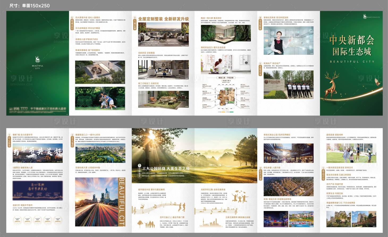Image resolution: width=388 pixels, height=237 pixels.
Task: Click the colorful children's playground photo
Action: pyautogui.click(x=301, y=219)
